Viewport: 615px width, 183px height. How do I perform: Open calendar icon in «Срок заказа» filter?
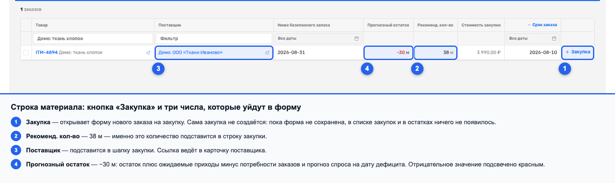(x=554, y=39)
